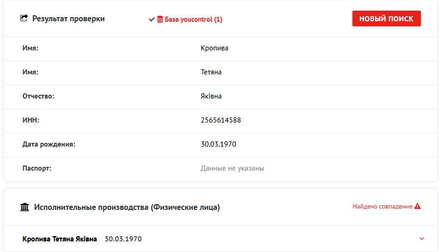Click the ИНН value 2565614588
This screenshot has height=252, width=439.
221,121
